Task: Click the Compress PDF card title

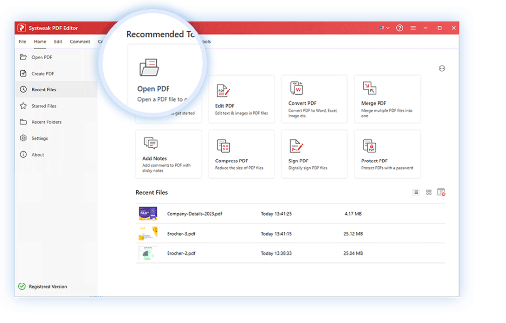Action: 232,161
